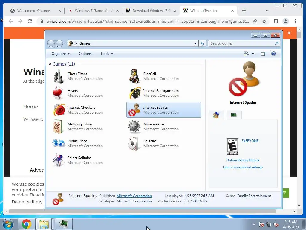The width and height of the screenshot is (306, 230).
Task: Open the task manager taskbar button
Action: point(64,224)
